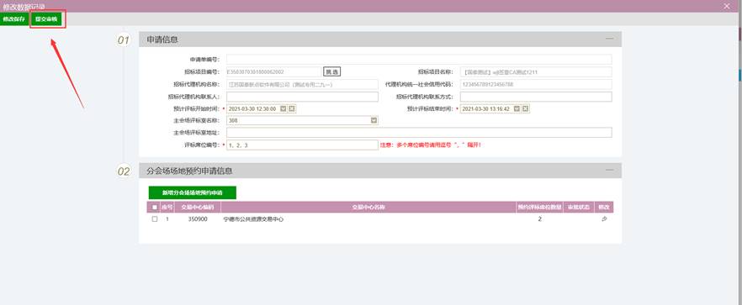
Task: Click the 预计评标结束时间 date field
Action: 486,108
